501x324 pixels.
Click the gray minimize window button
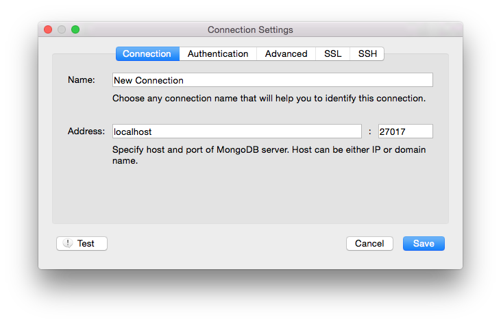(x=62, y=29)
